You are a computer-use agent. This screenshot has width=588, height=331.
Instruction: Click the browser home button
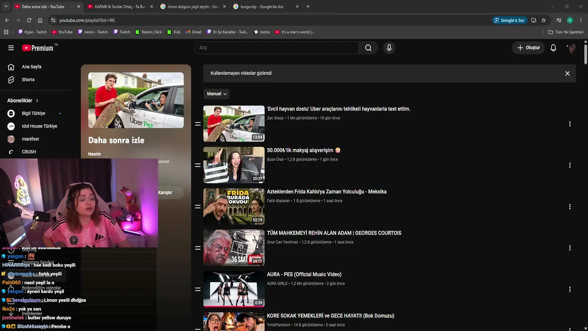[x=40, y=20]
